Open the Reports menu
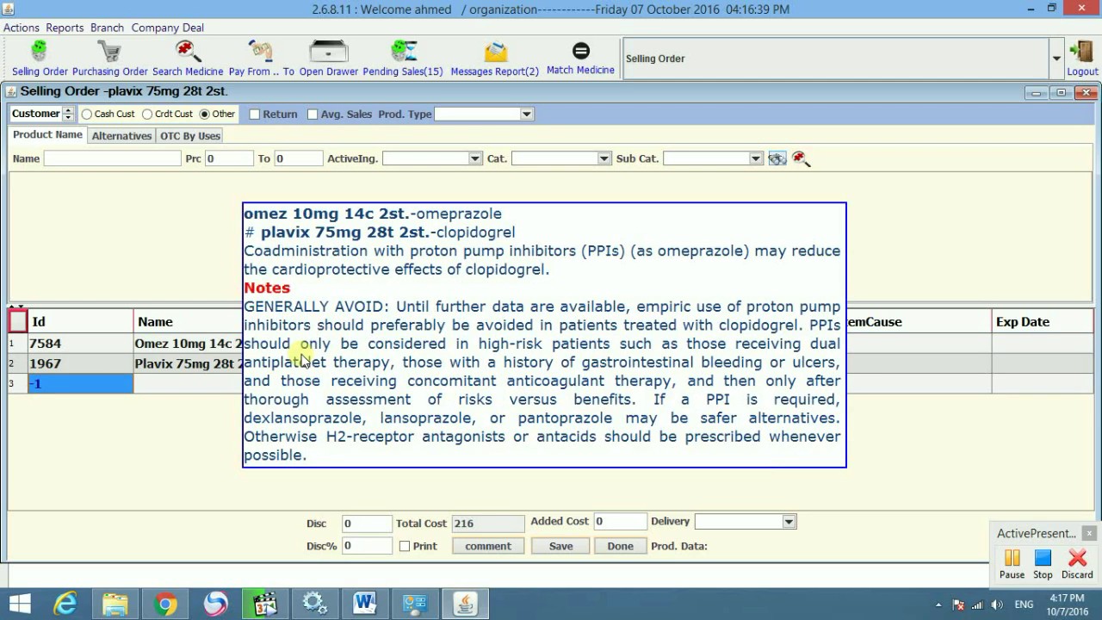Image resolution: width=1102 pixels, height=620 pixels. [x=65, y=28]
